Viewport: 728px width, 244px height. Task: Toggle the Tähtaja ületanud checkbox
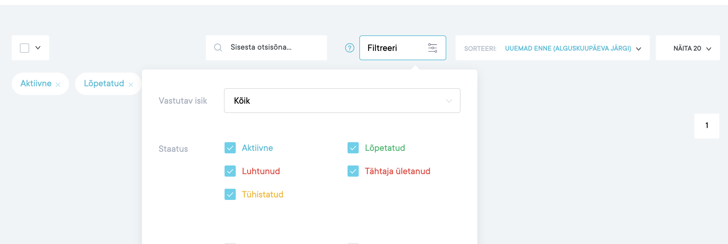(353, 171)
